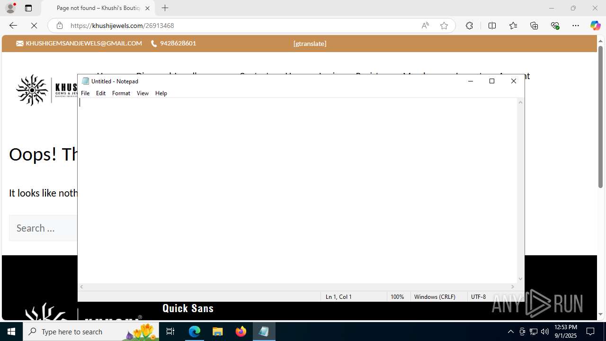Click phone number 9428628601
The width and height of the screenshot is (606, 341).
[178, 43]
